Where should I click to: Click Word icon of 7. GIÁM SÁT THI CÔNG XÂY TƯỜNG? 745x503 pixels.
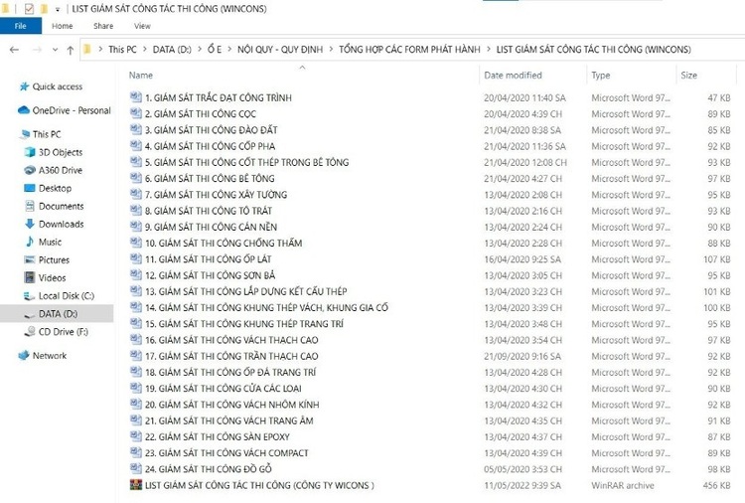136,195
